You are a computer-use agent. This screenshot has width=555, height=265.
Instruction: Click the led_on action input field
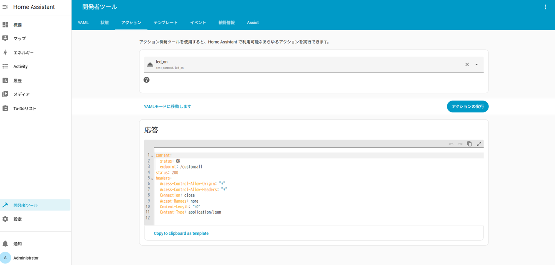click(314, 65)
